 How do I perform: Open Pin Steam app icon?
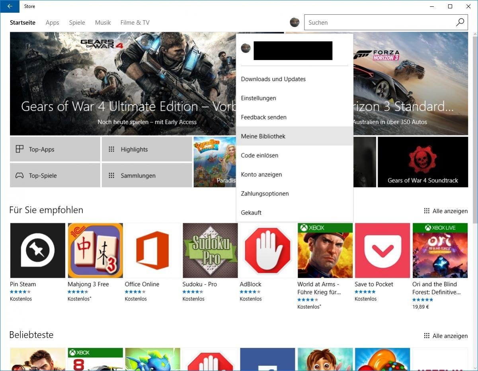[37, 250]
